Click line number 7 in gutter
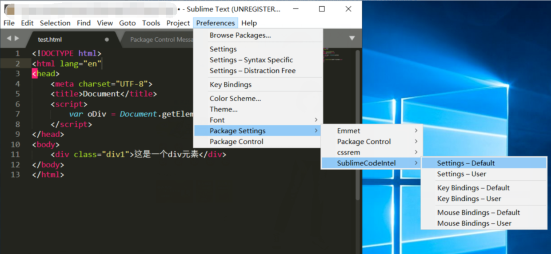Viewport: 551px width, 254px height. pyautogui.click(x=17, y=114)
